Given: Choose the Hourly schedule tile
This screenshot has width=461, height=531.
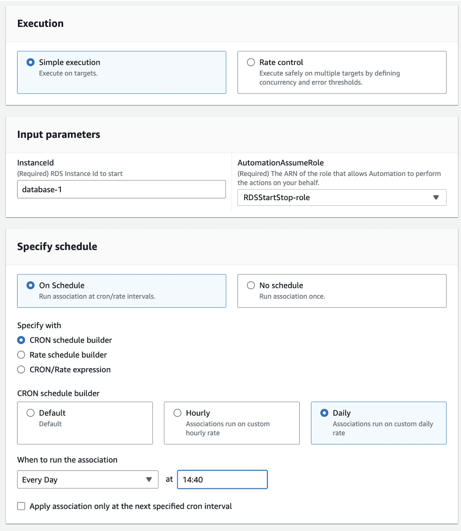Looking at the screenshot, I should [x=232, y=423].
